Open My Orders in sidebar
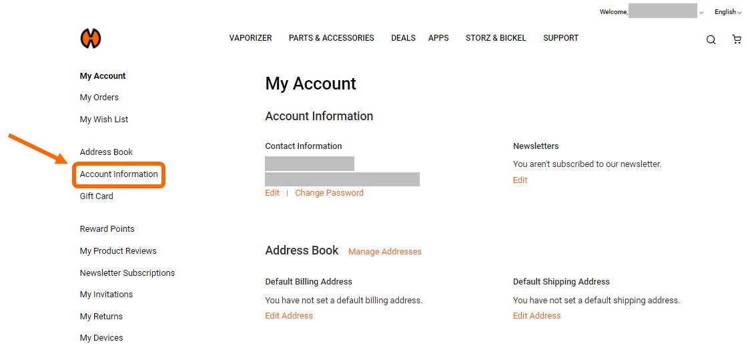 click(x=99, y=98)
